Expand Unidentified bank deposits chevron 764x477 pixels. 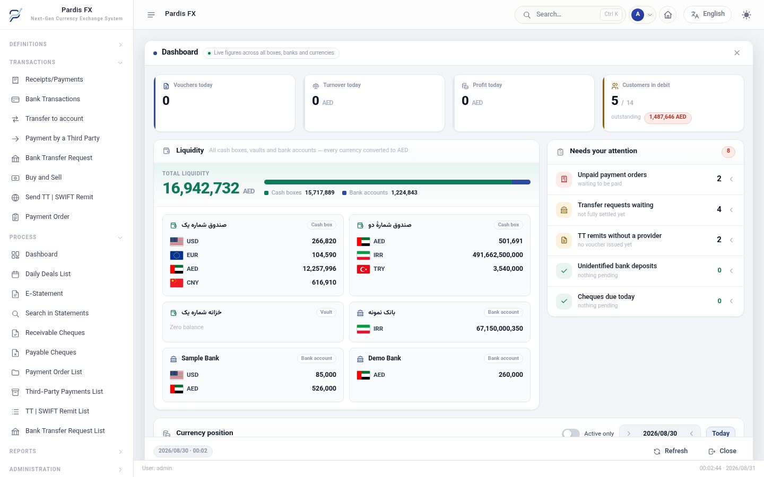[x=732, y=271]
